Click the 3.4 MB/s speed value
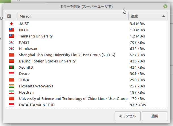Screen dimensions: 173x126 137,24
